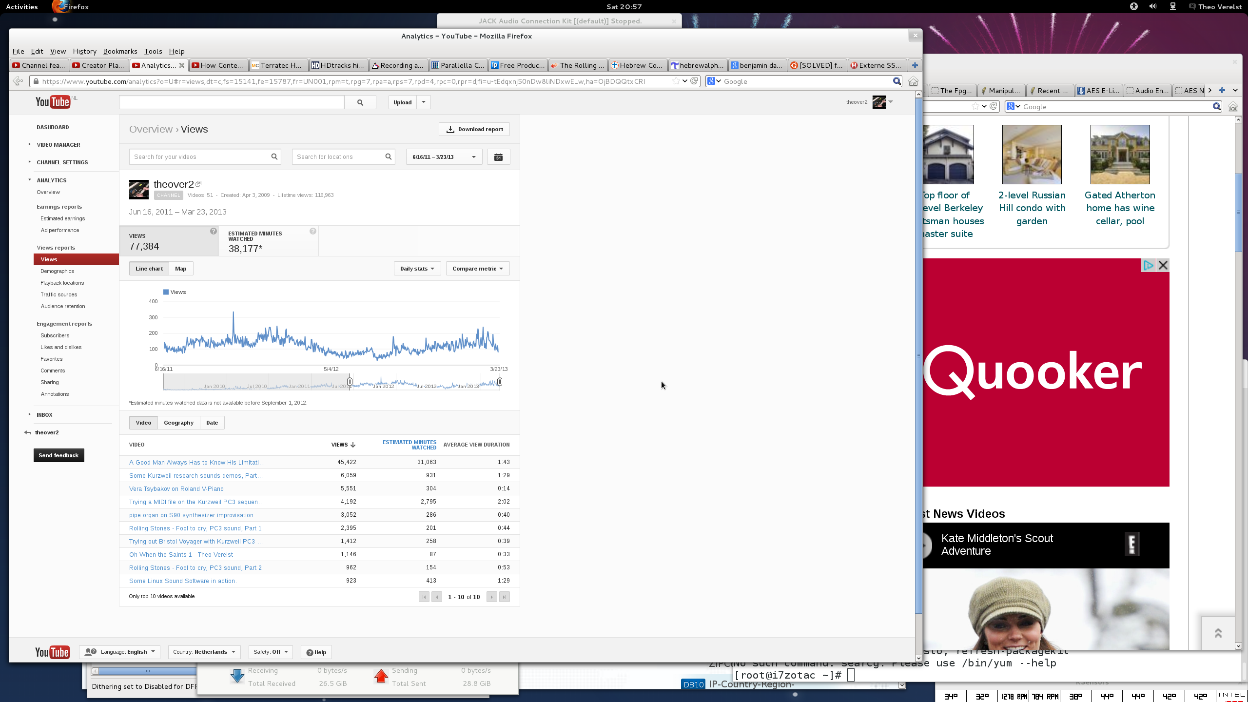Select the Views metric card
Viewport: 1248px width, 702px height.
(x=169, y=241)
